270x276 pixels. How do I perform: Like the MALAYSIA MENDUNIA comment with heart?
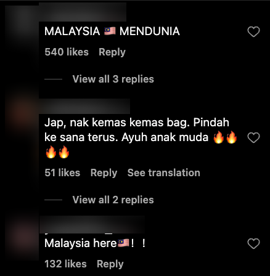pyautogui.click(x=253, y=31)
